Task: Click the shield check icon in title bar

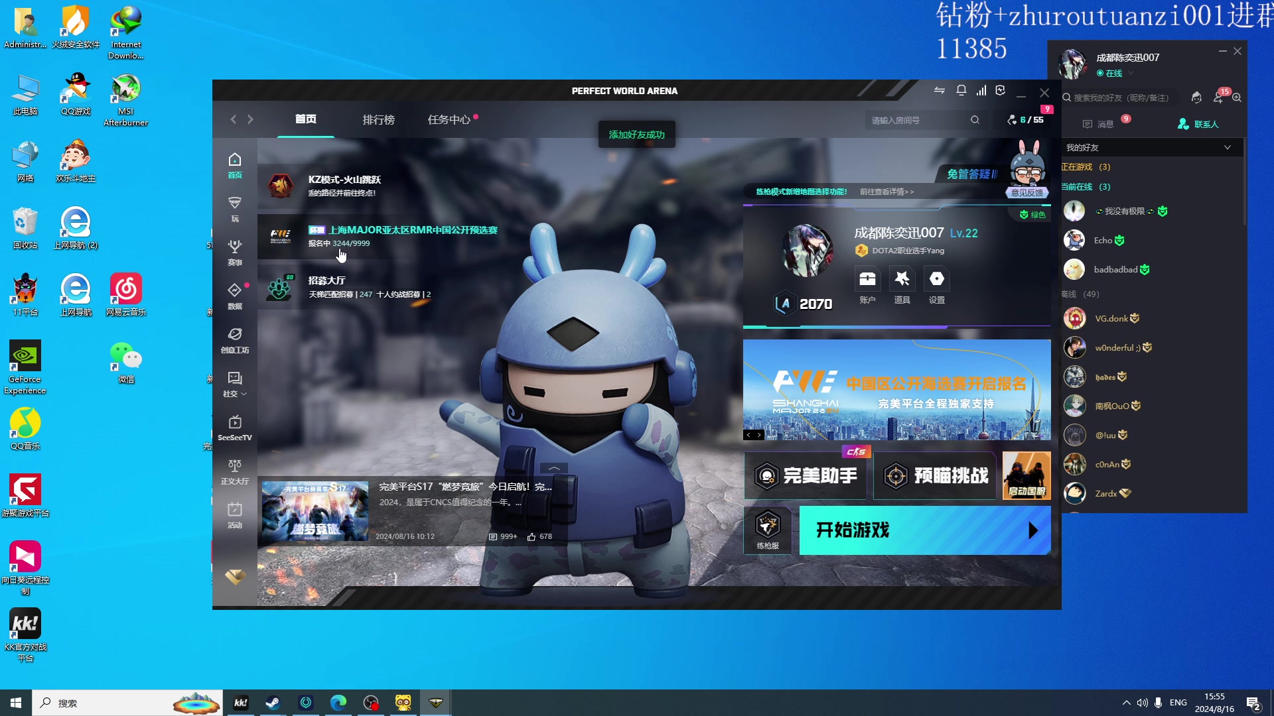Action: tap(1001, 91)
